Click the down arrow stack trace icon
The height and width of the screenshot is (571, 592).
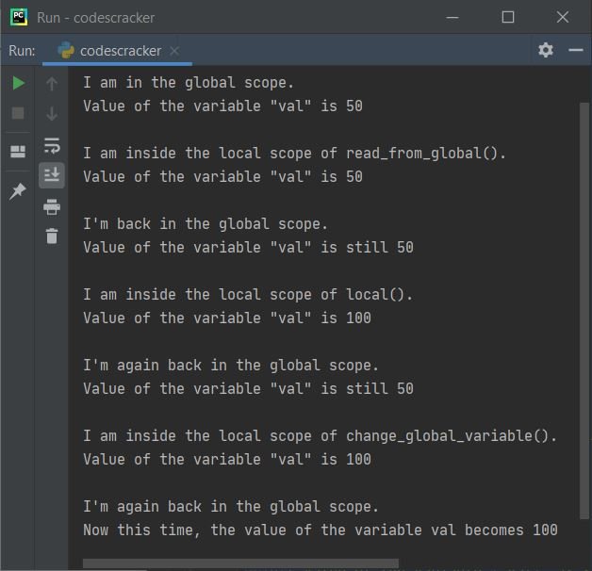(52, 113)
